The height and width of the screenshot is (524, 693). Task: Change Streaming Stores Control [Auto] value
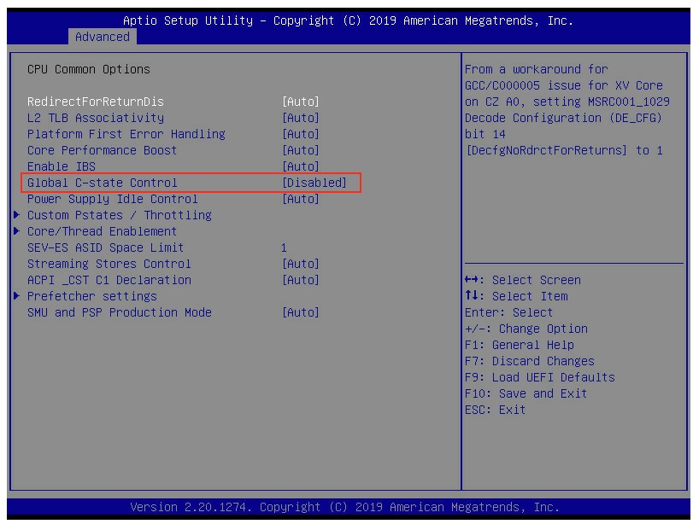click(301, 264)
